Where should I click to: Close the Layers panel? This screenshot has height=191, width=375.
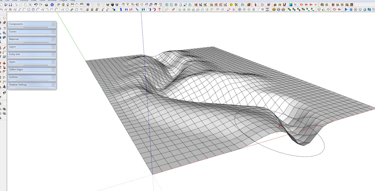point(53,47)
